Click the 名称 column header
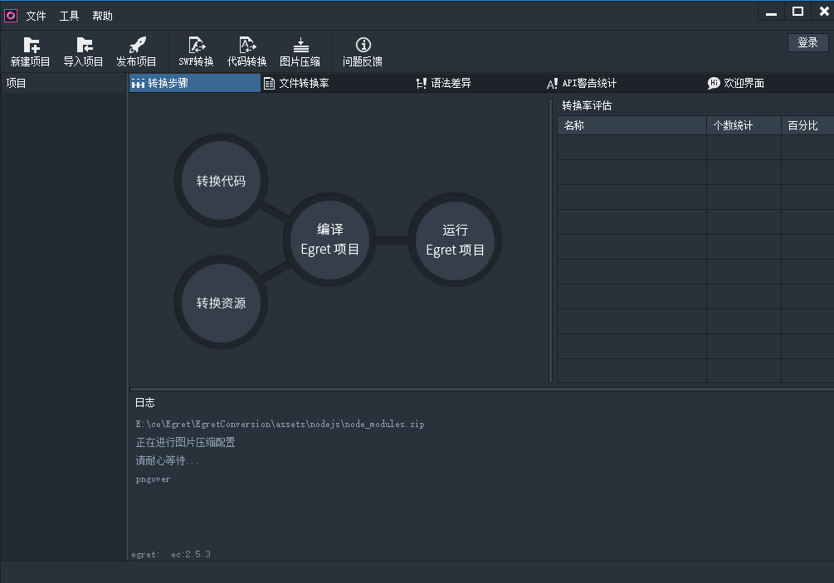 click(x=632, y=125)
